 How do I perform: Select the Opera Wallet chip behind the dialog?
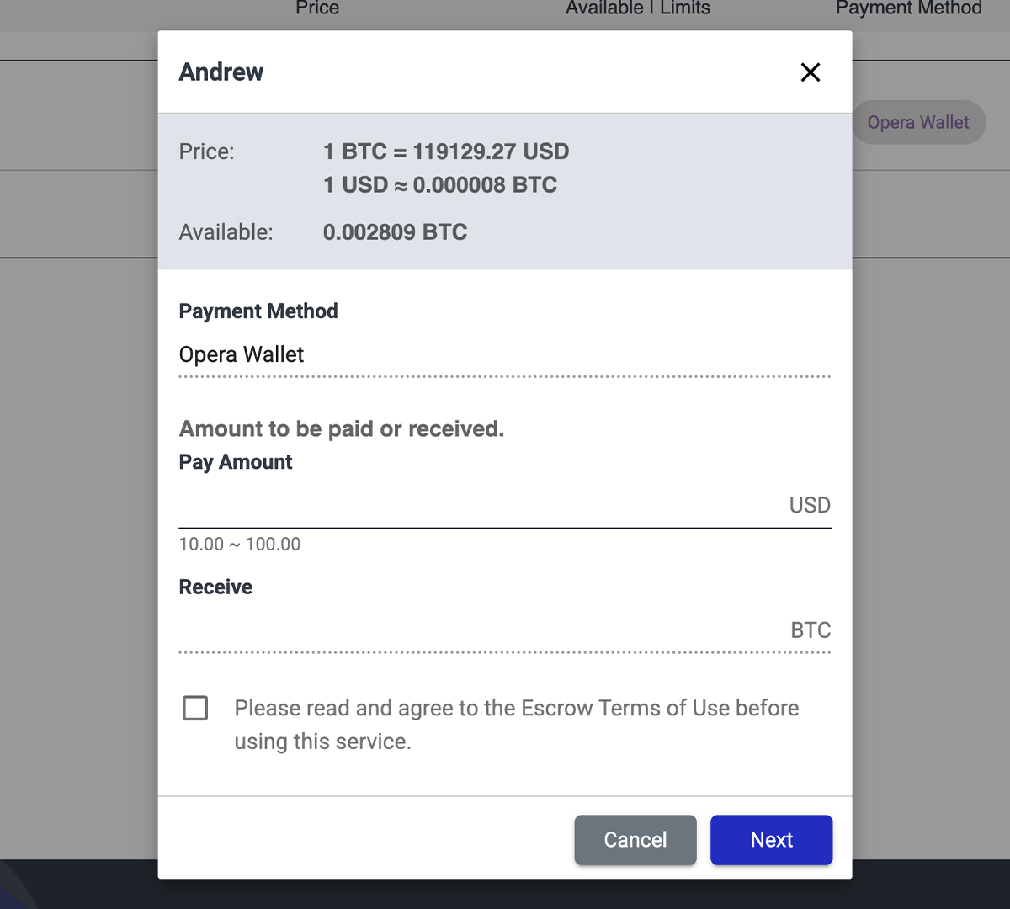point(918,123)
